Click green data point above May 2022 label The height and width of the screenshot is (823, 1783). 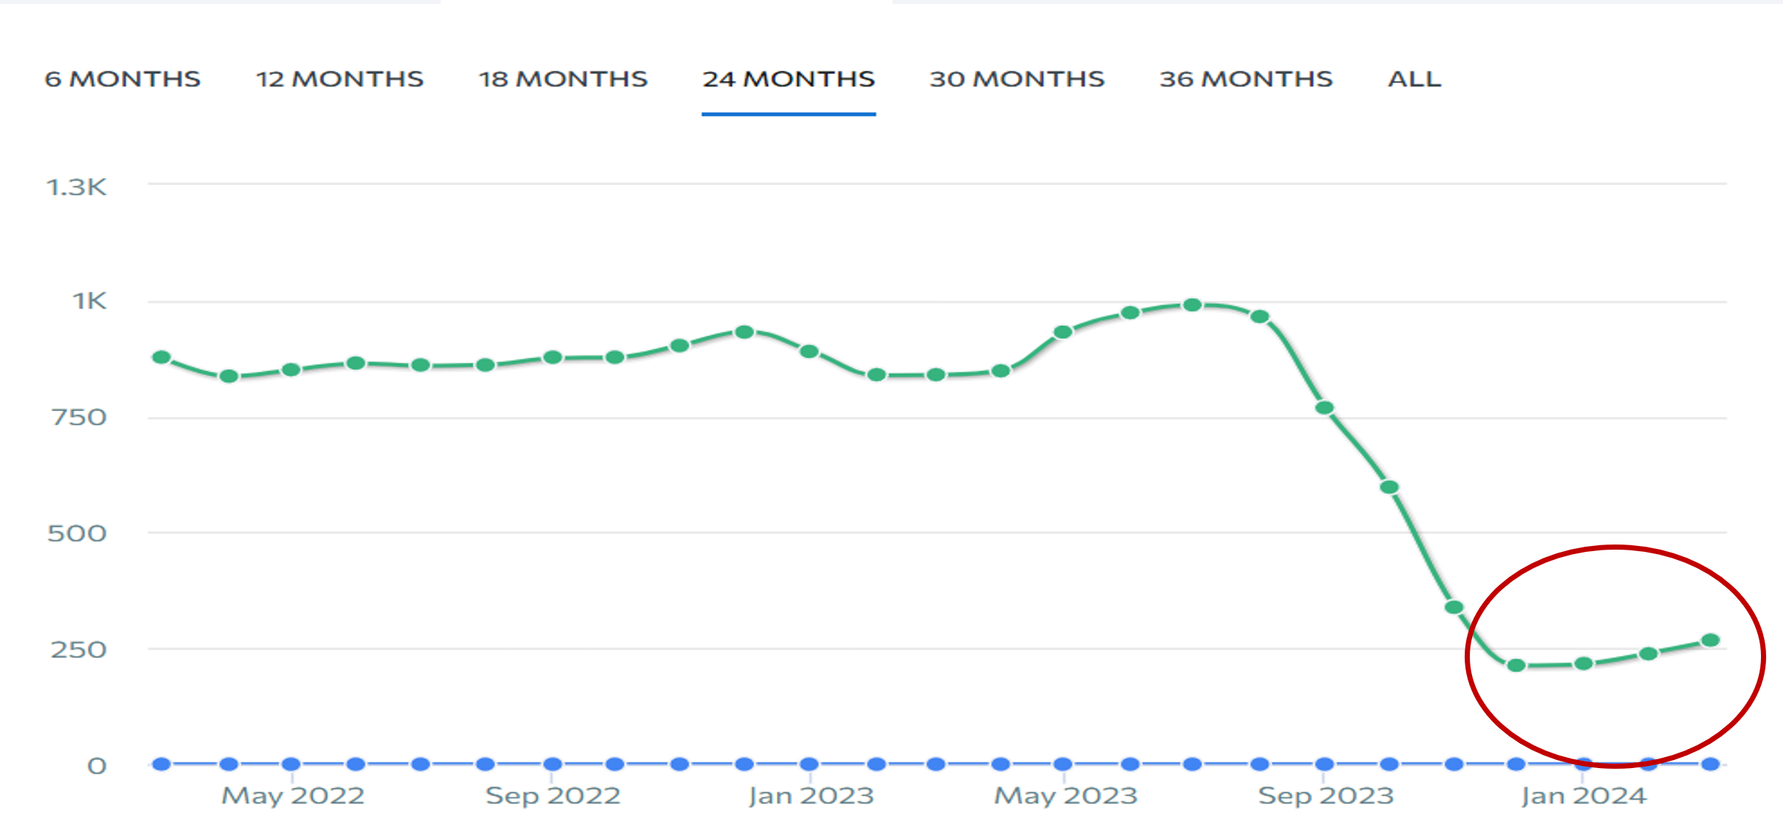tap(291, 369)
